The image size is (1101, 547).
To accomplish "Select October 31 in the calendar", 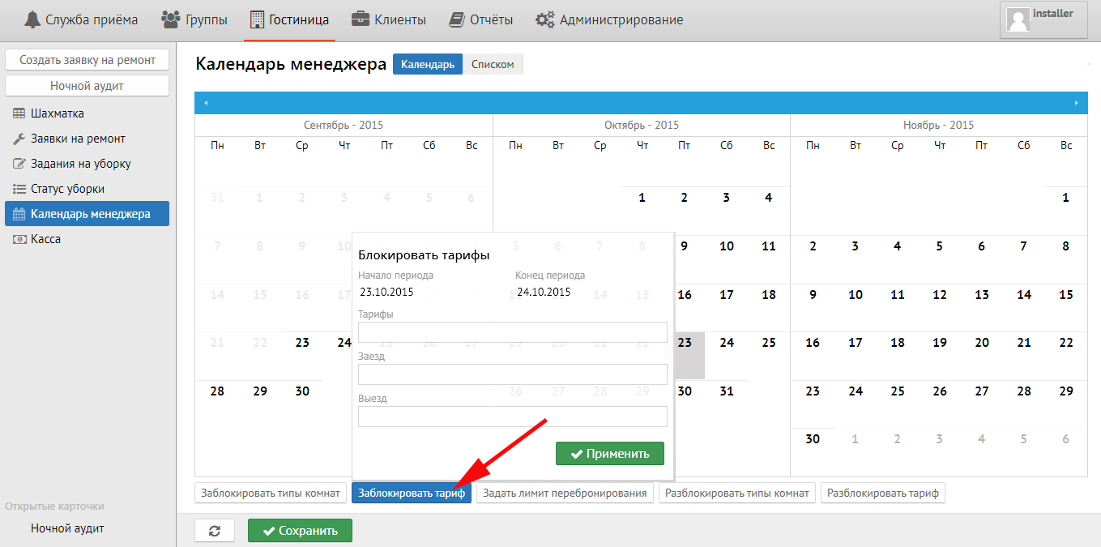I will [727, 391].
